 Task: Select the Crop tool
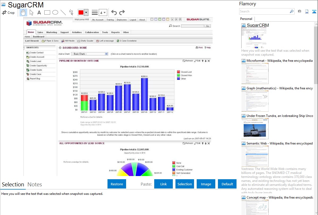click(x=8, y=12)
